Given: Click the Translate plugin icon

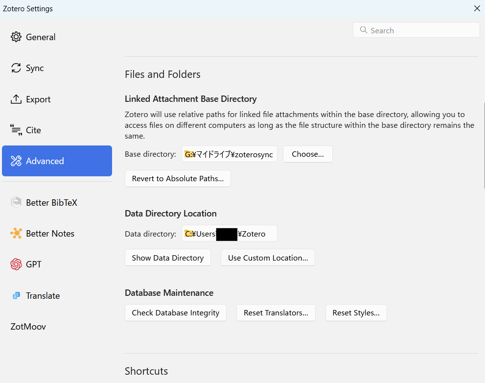Looking at the screenshot, I should pos(16,296).
